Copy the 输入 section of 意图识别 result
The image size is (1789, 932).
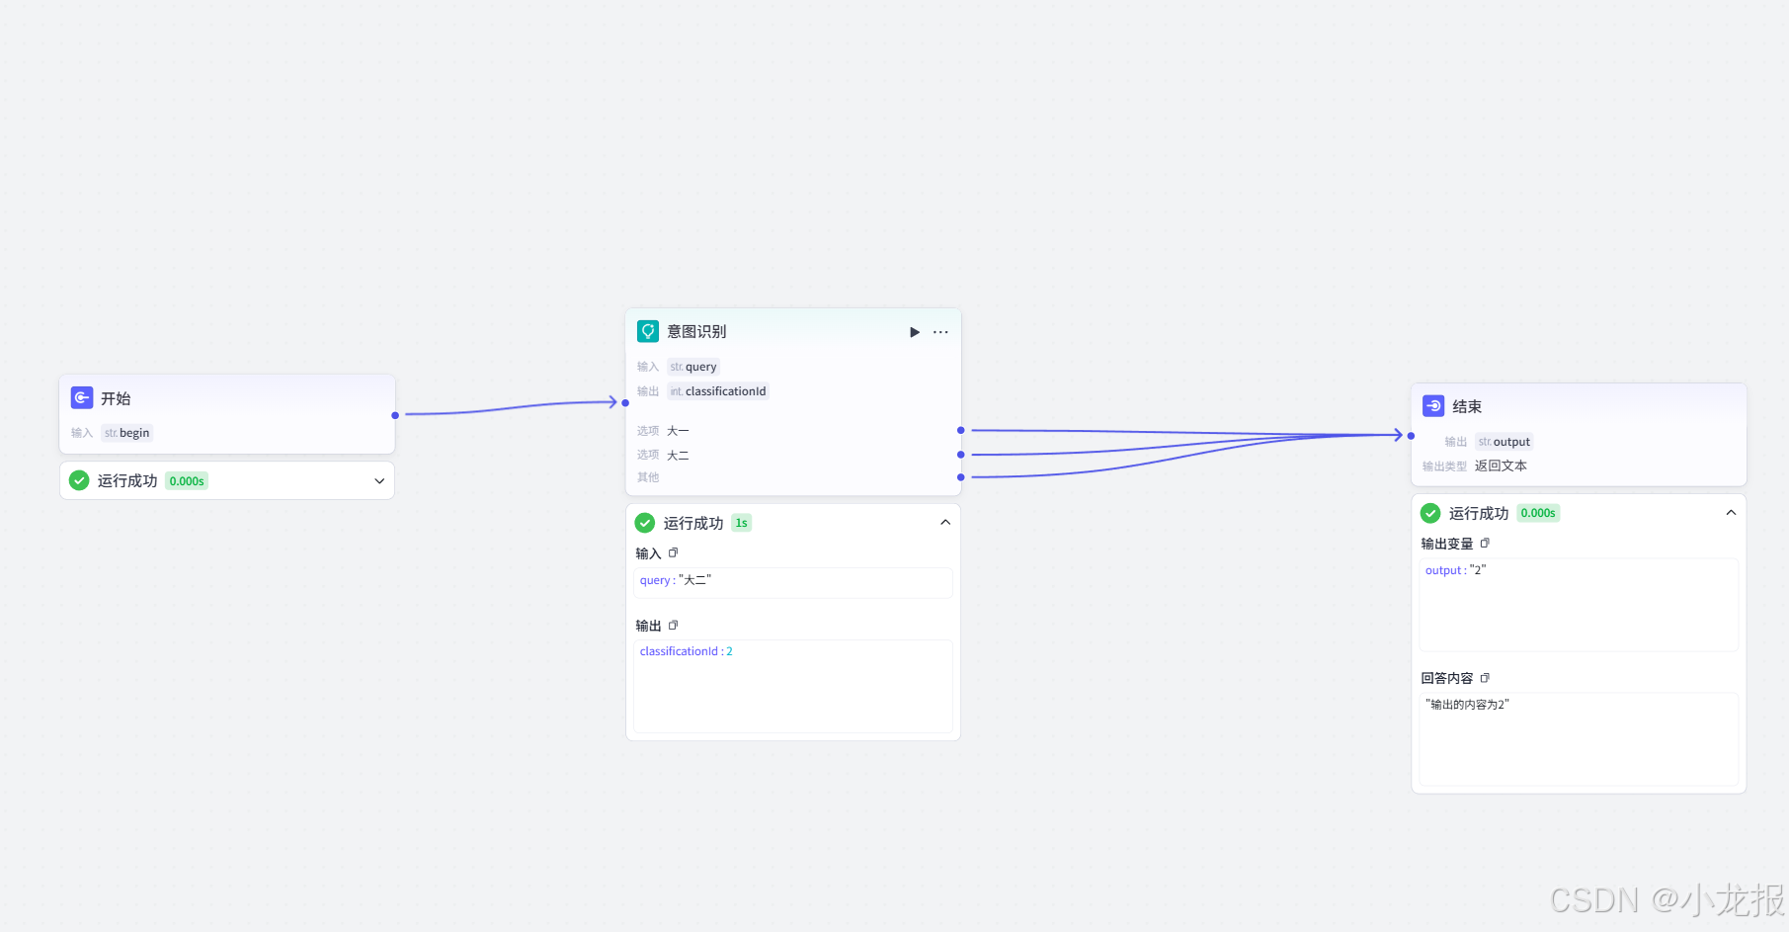[x=673, y=553]
